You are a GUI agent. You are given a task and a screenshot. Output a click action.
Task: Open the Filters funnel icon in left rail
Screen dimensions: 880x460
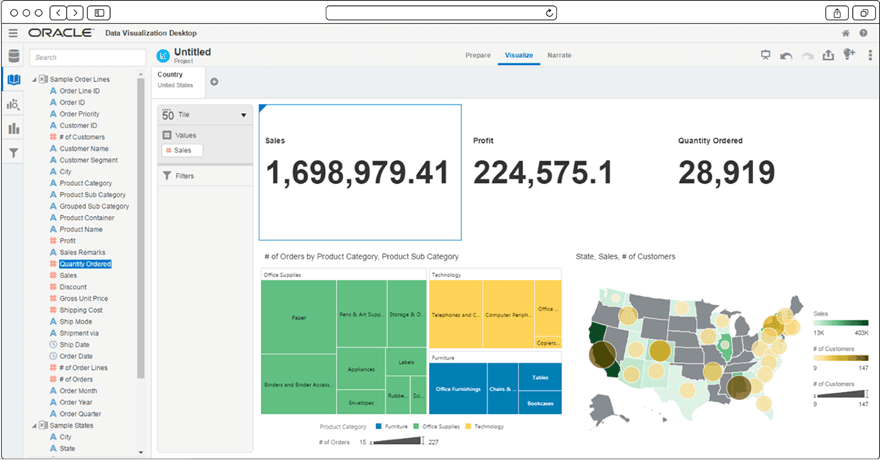(x=12, y=152)
